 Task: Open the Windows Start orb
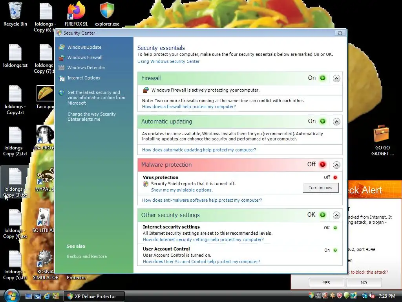11,296
